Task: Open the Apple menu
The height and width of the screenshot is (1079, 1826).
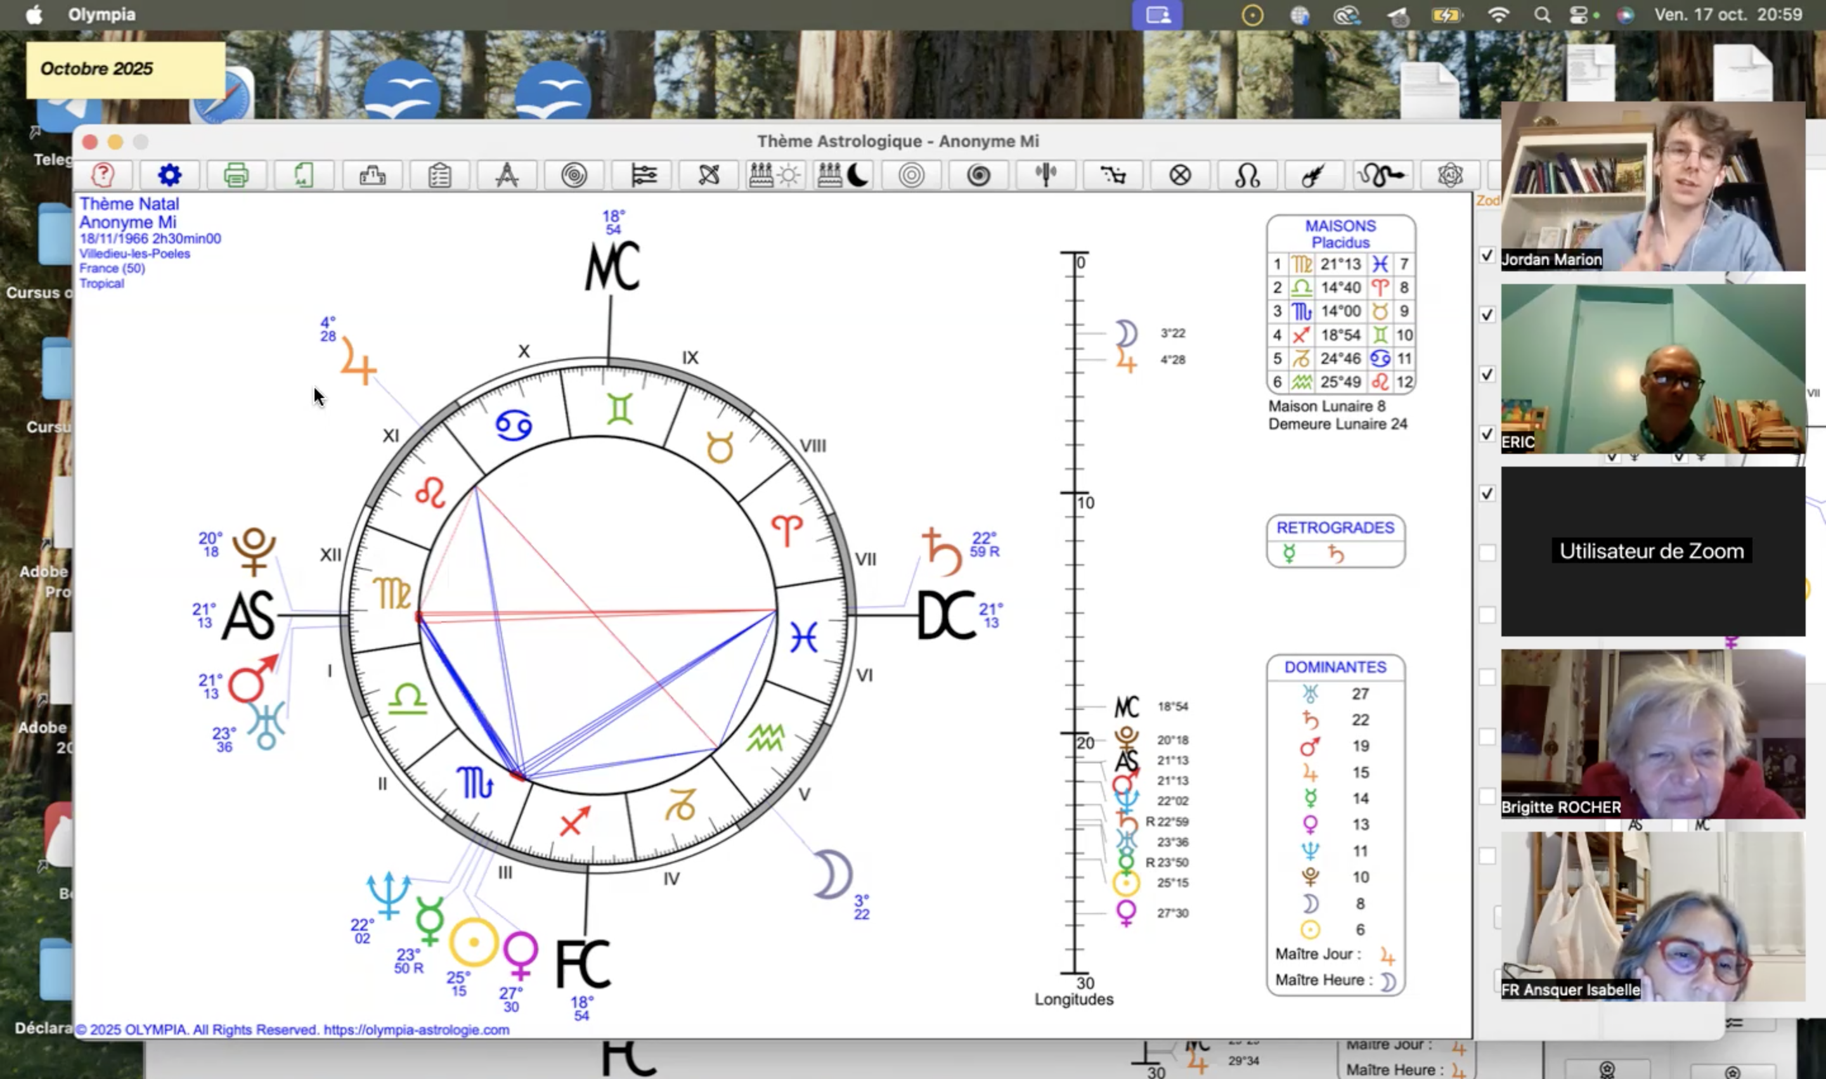Action: pyautogui.click(x=34, y=15)
